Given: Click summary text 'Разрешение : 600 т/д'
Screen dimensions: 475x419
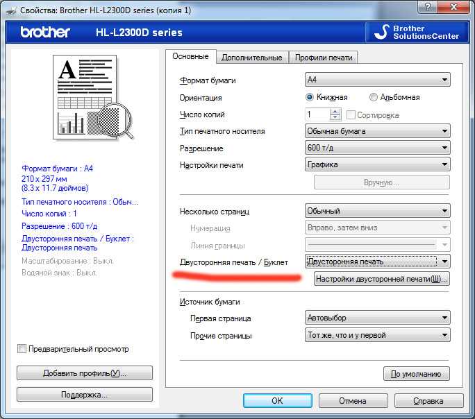Looking at the screenshot, I should pyautogui.click(x=60, y=226).
